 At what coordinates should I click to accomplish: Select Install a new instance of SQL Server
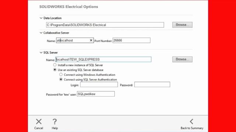click(x=55, y=65)
